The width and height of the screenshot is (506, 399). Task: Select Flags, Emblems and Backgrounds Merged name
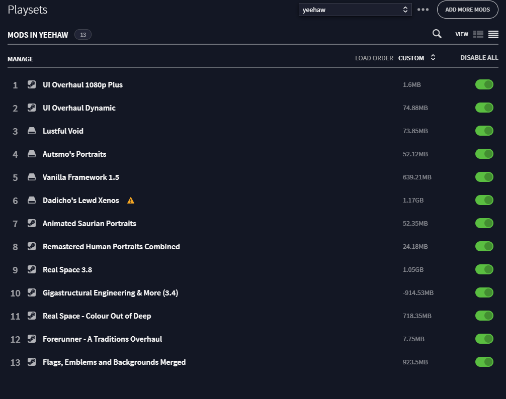[114, 362]
